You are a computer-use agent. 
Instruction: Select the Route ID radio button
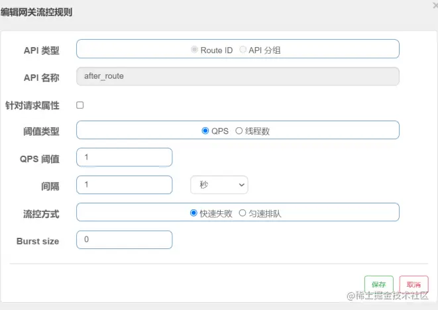point(194,50)
